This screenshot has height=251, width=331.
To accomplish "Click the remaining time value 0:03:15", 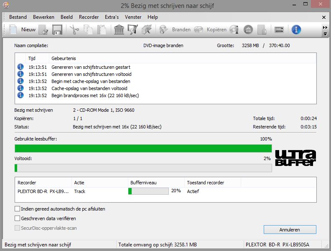I will coord(308,127).
